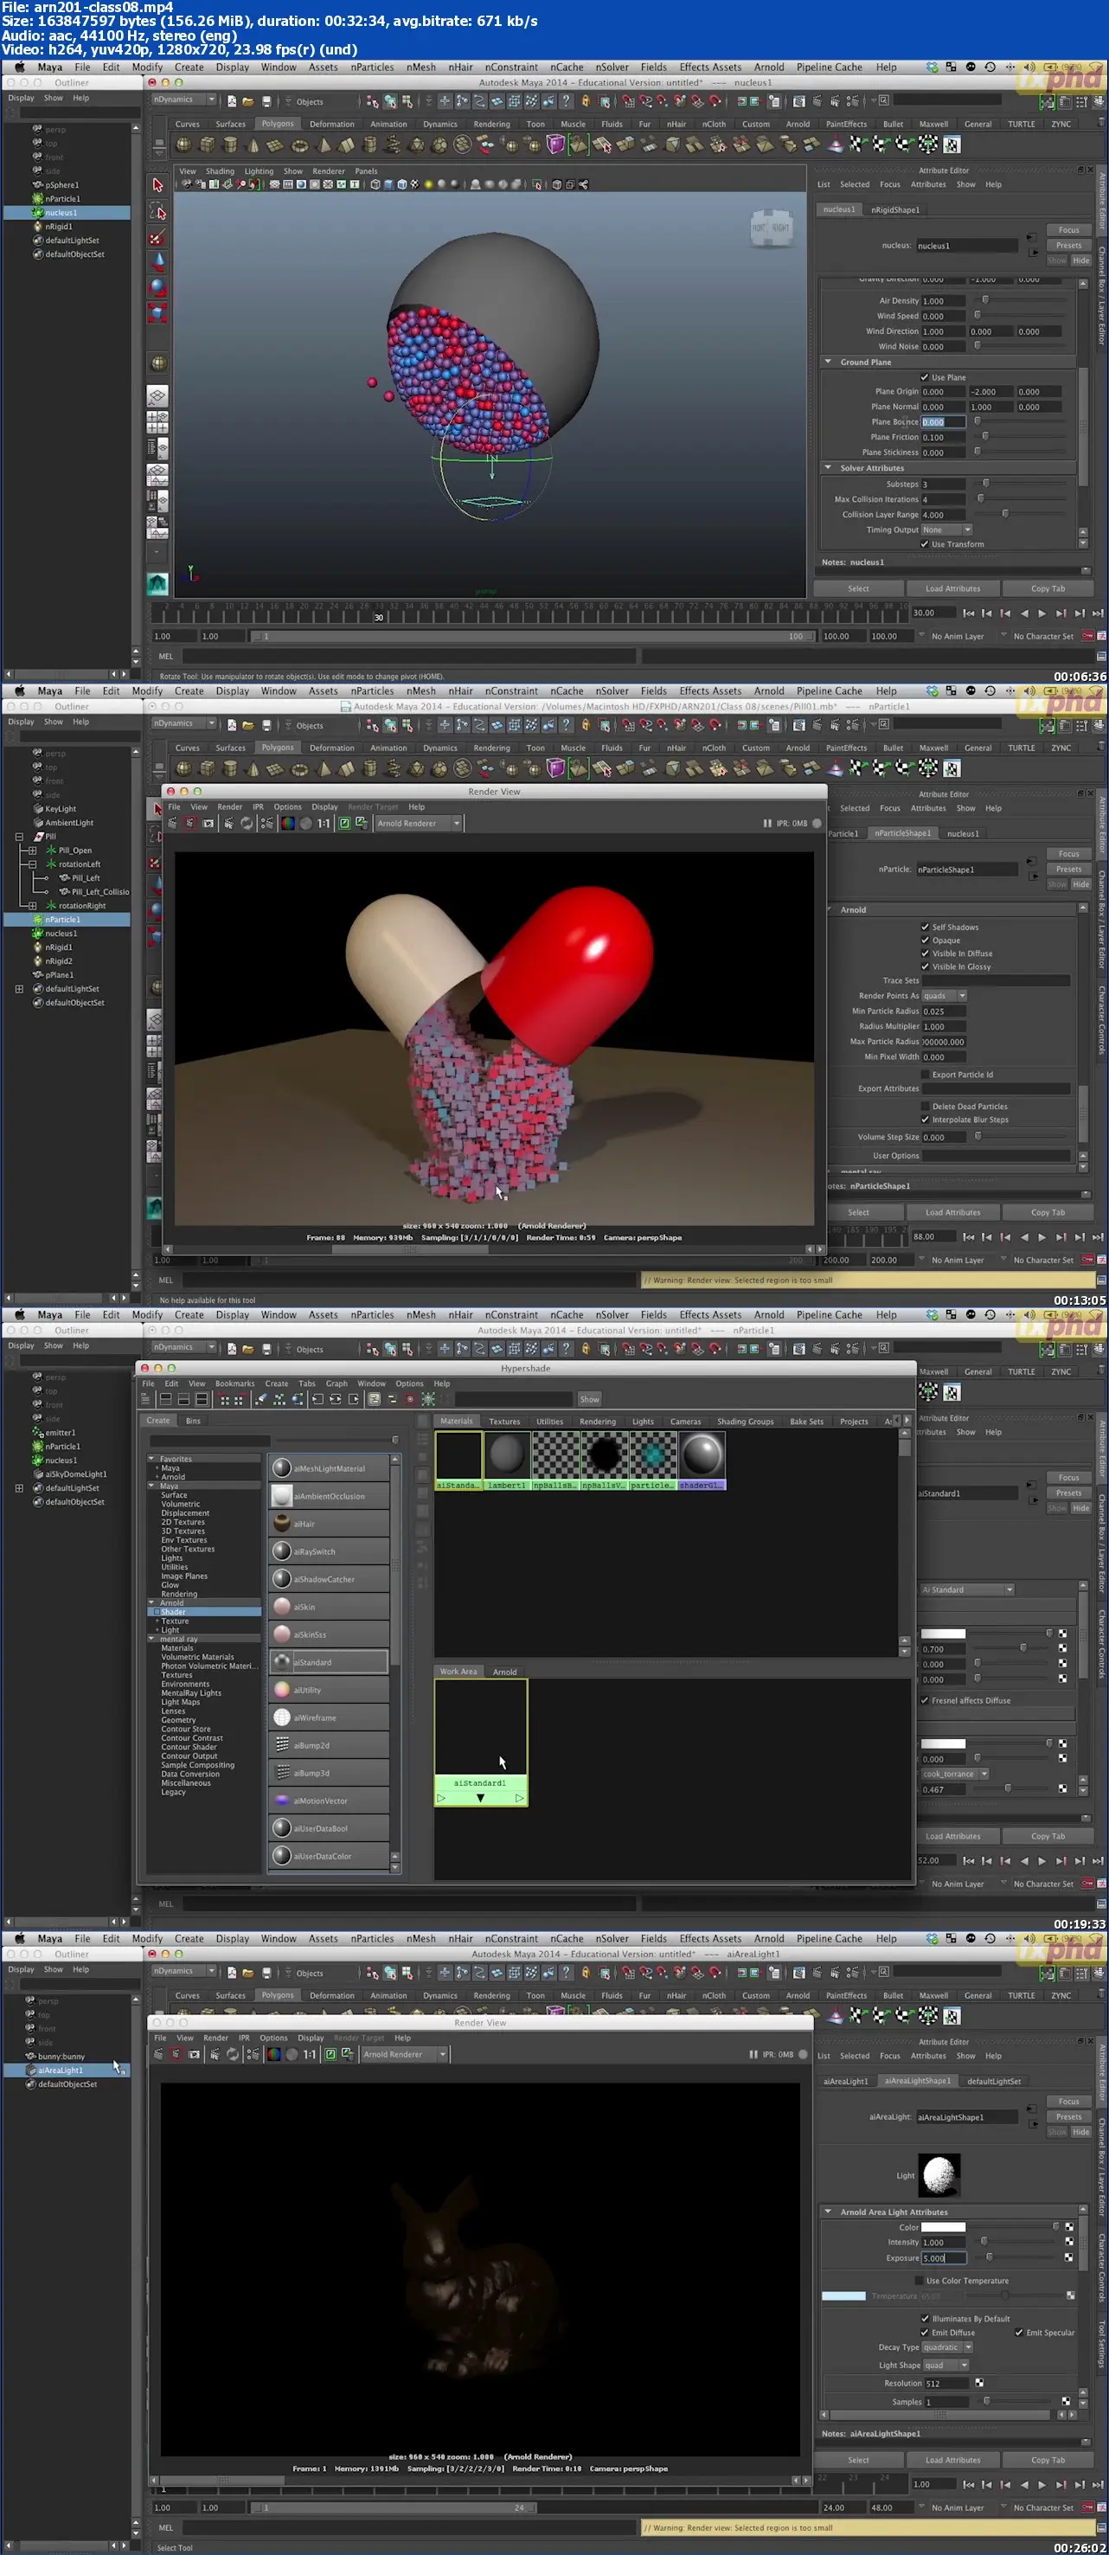This screenshot has height=2555, width=1109.
Task: Click the aiRaySwitch icon in Hypershade
Action: 282,1551
